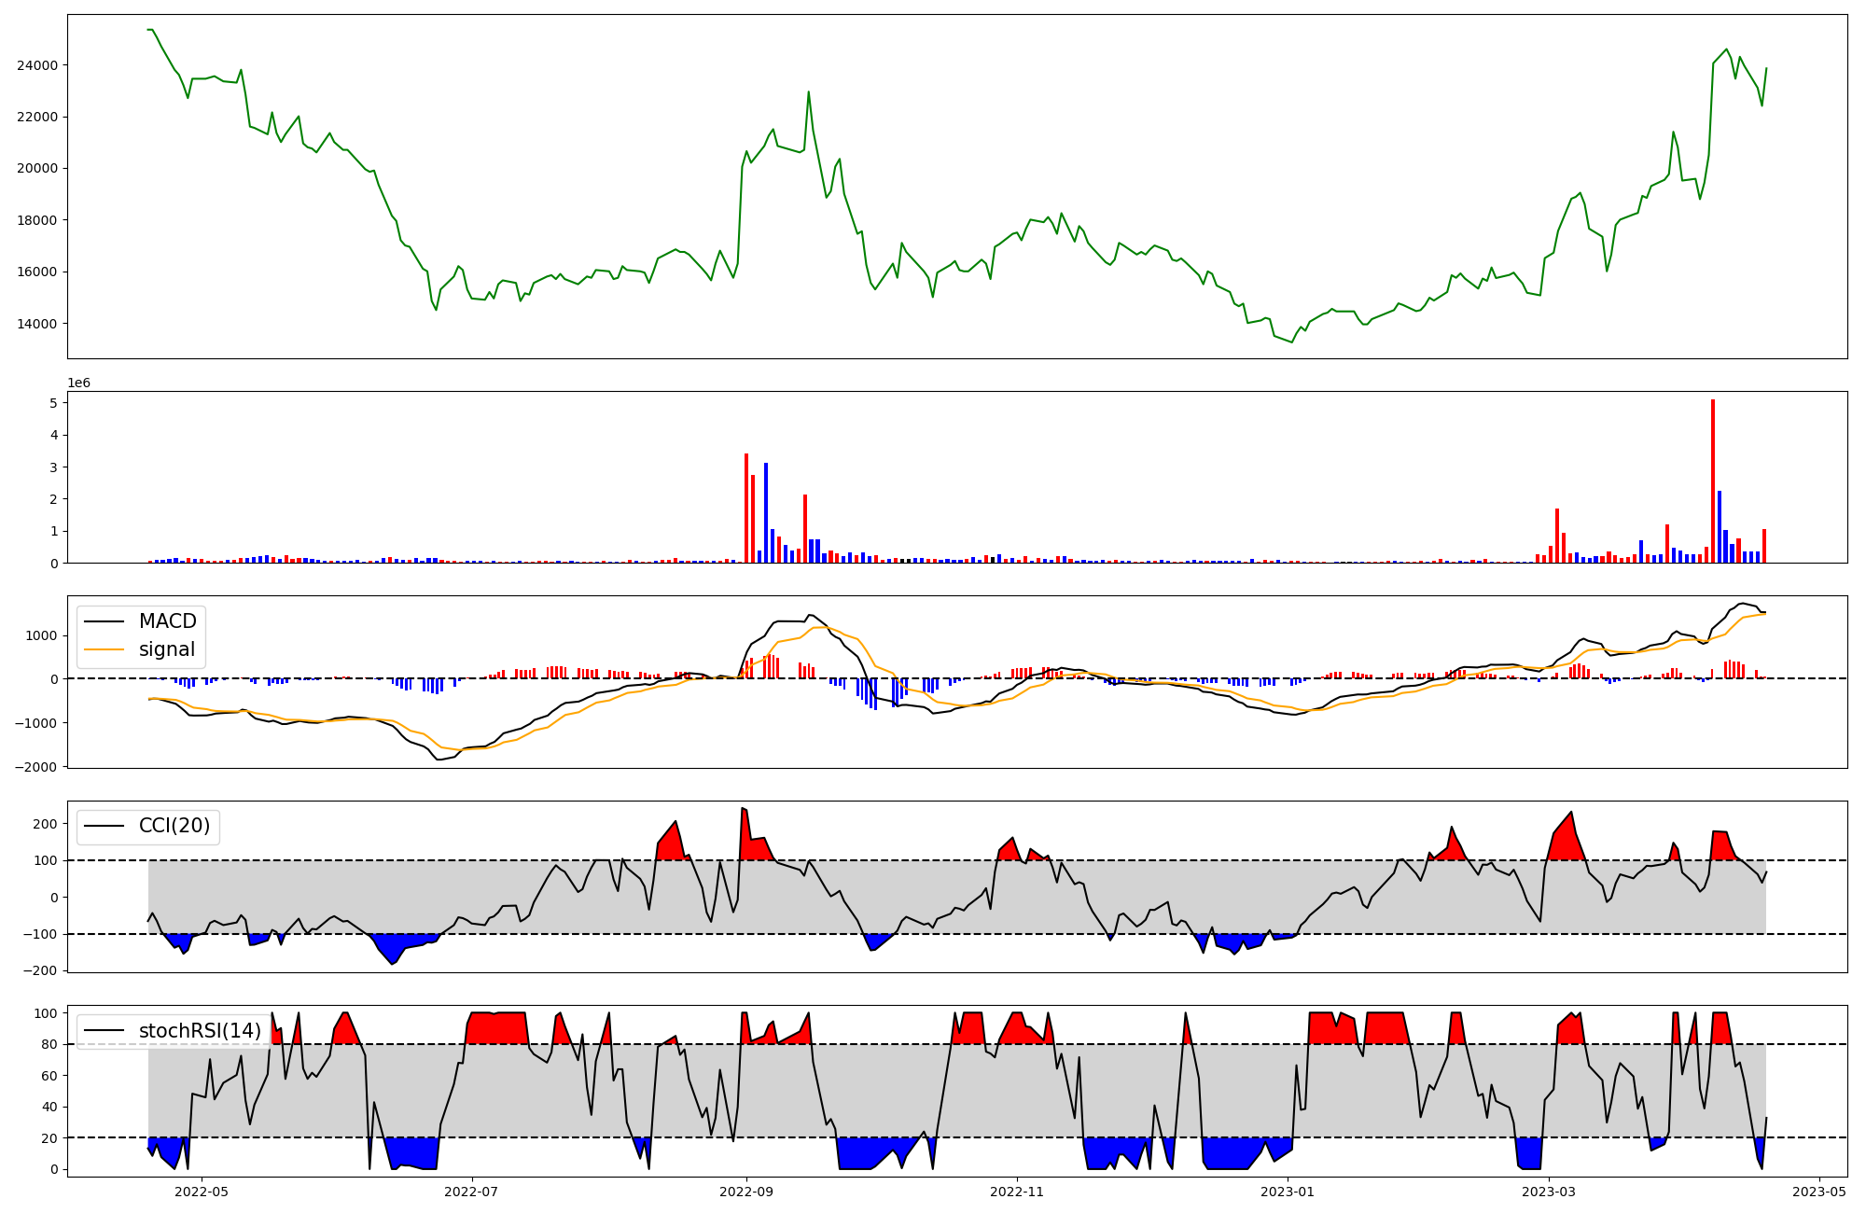This screenshot has height=1213, width=1866.
Task: Click the 2022-09 x-axis date label
Action: (x=746, y=1191)
